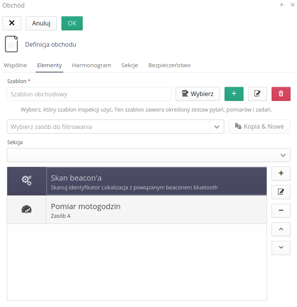Image resolution: width=297 pixels, height=307 pixels.
Task: Switch to the Harmonogram tab
Action: coord(91,65)
